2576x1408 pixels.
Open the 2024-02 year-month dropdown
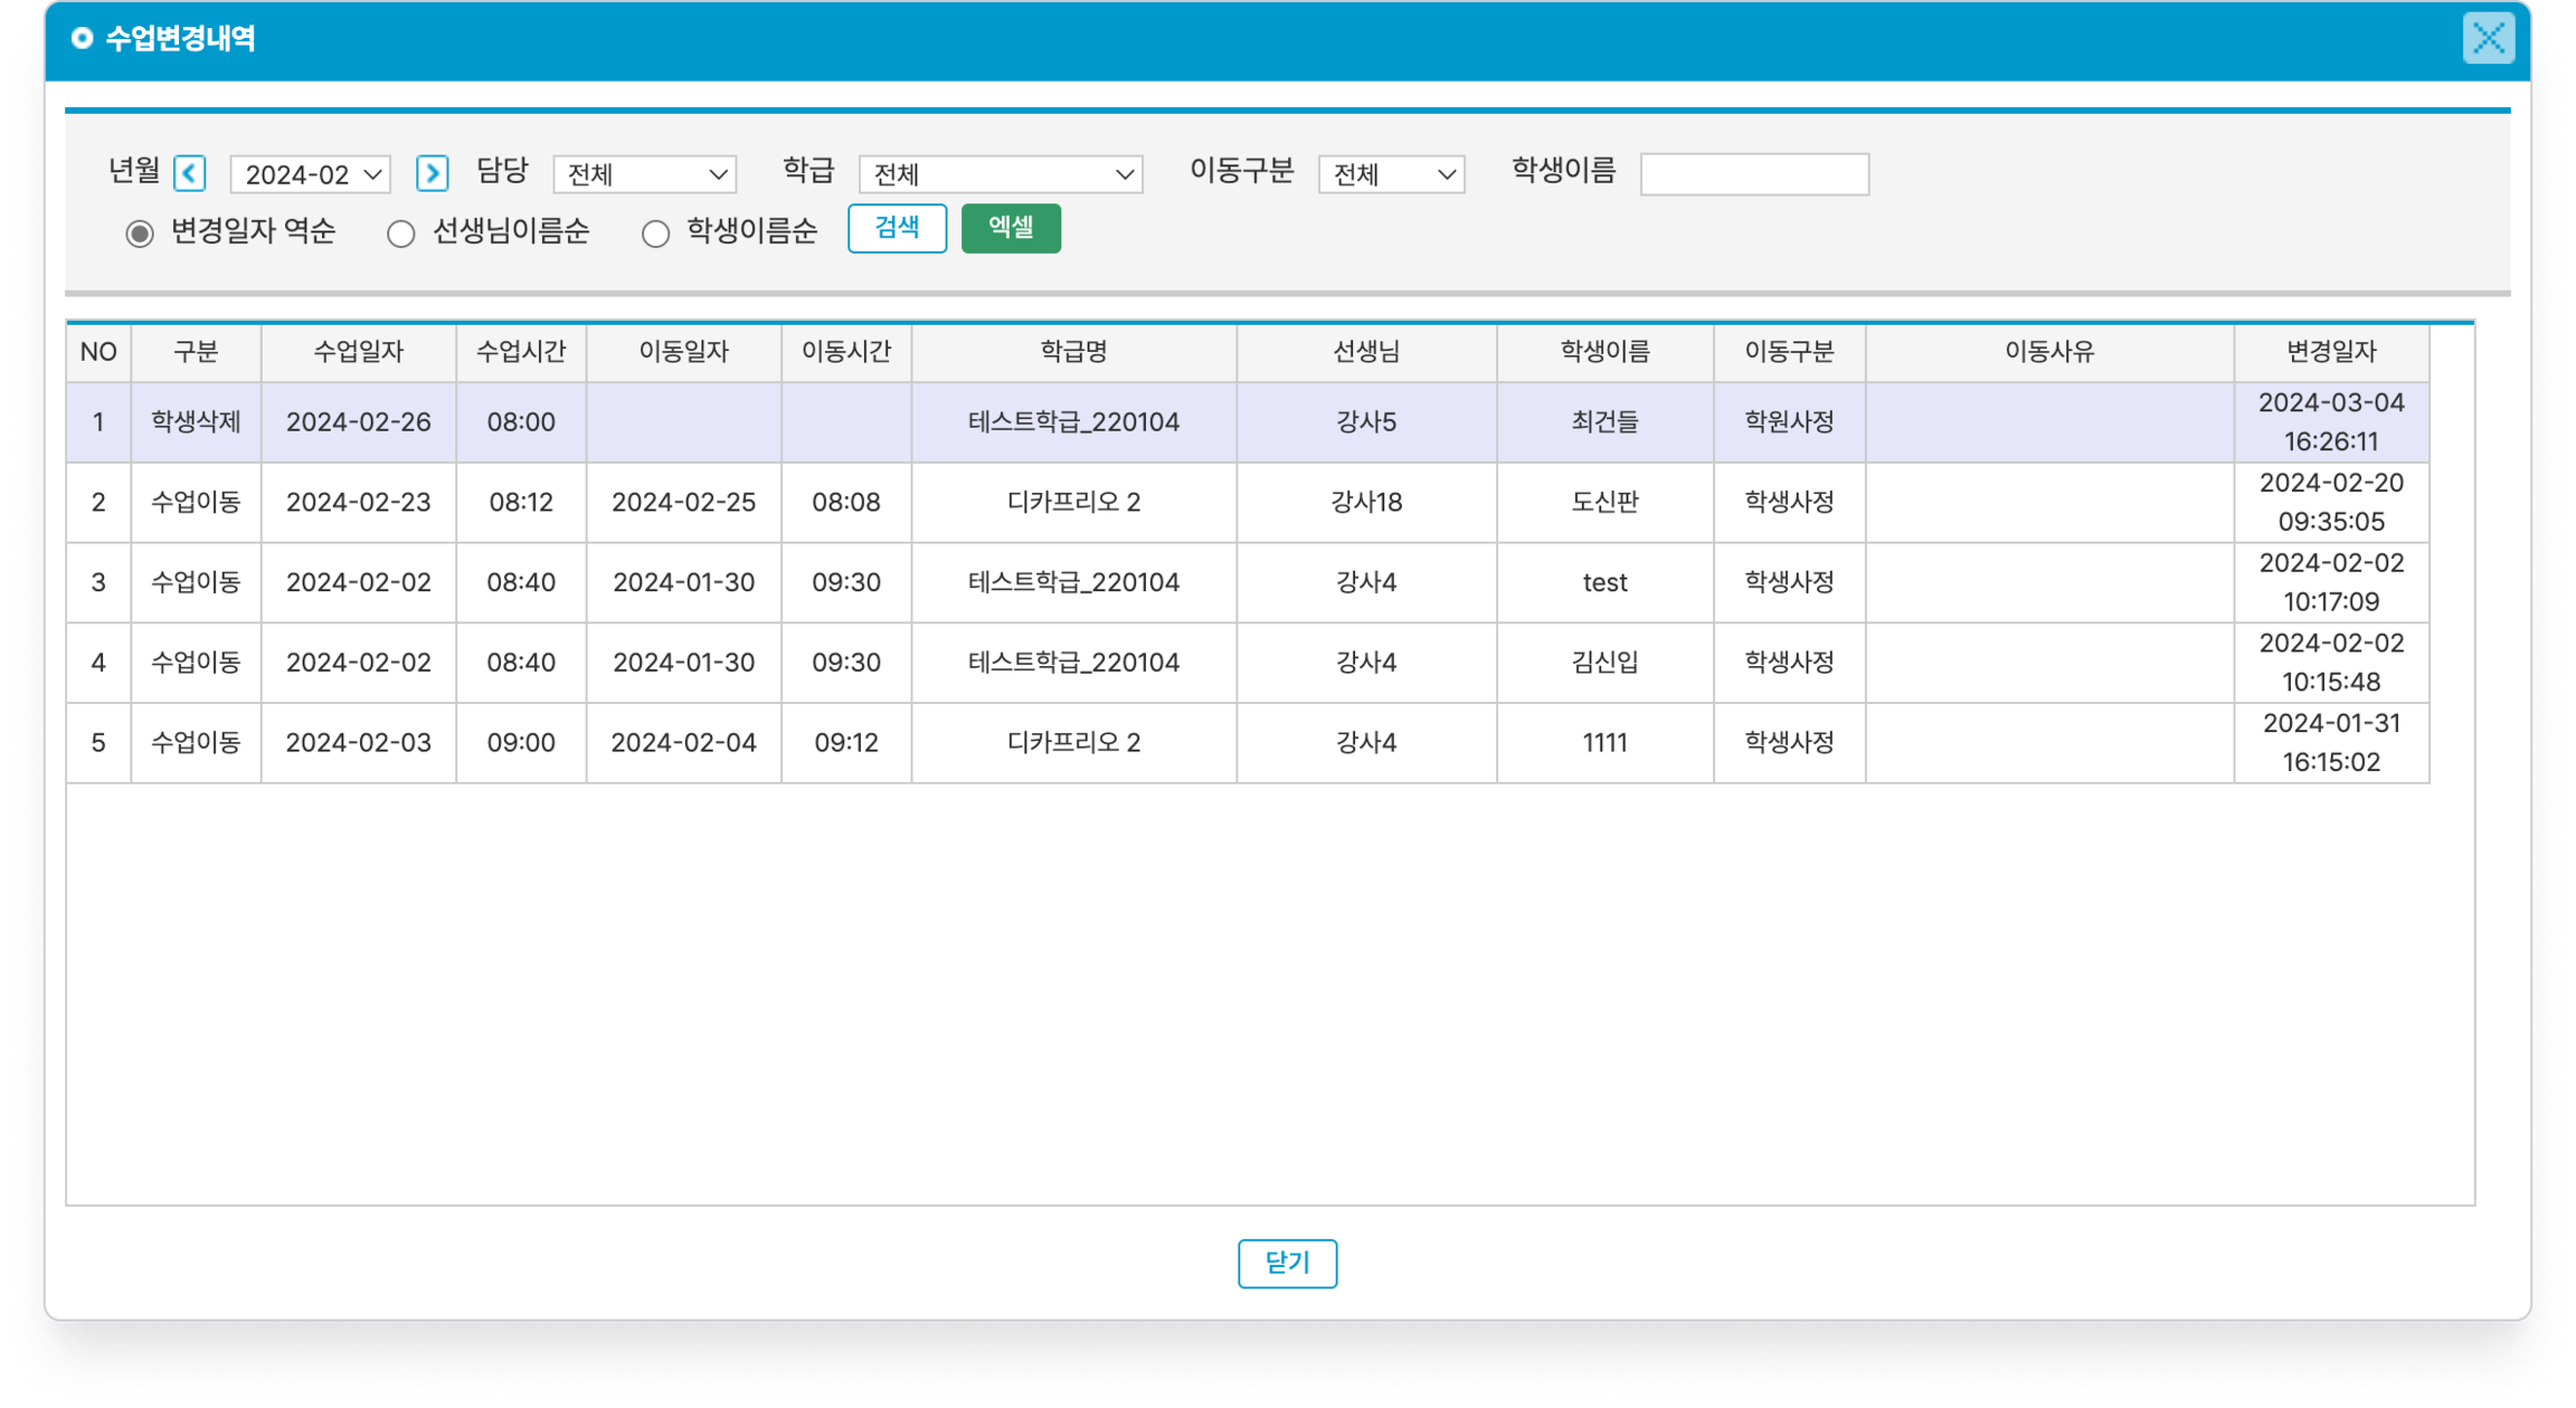click(x=310, y=174)
